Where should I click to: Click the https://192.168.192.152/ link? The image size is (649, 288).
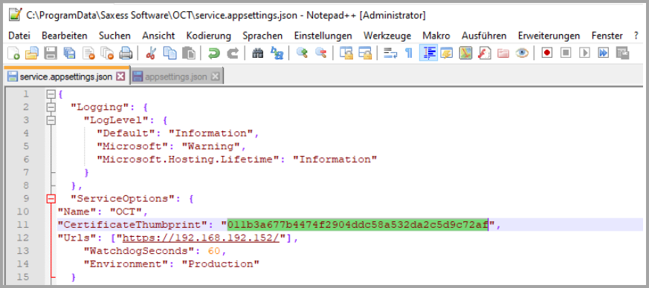tap(202, 238)
